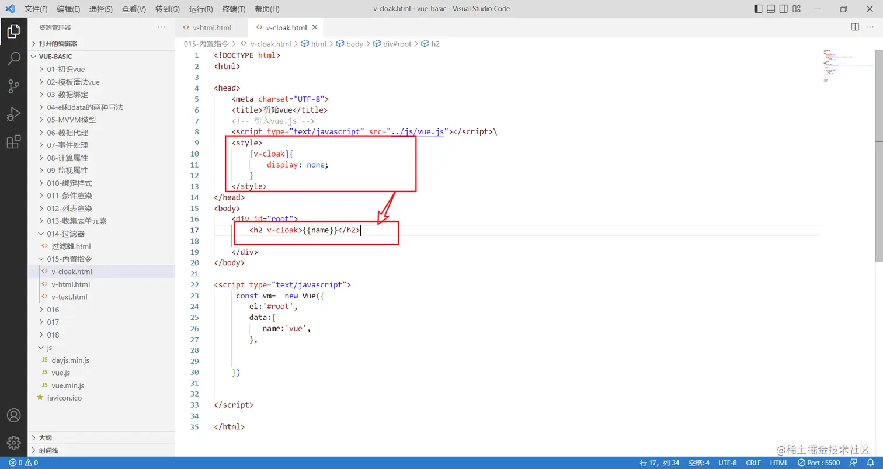Viewport: 883px width, 469px height.
Task: Select the v-cloak.html editor tab
Action: click(285, 27)
